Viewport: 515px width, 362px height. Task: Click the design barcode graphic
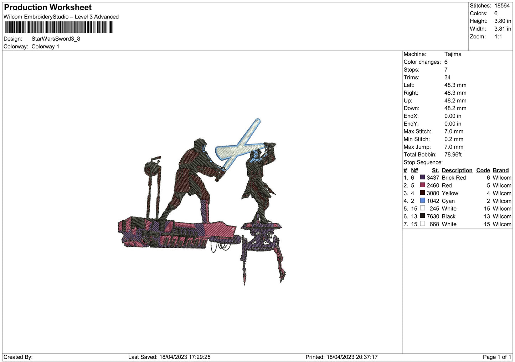point(59,27)
